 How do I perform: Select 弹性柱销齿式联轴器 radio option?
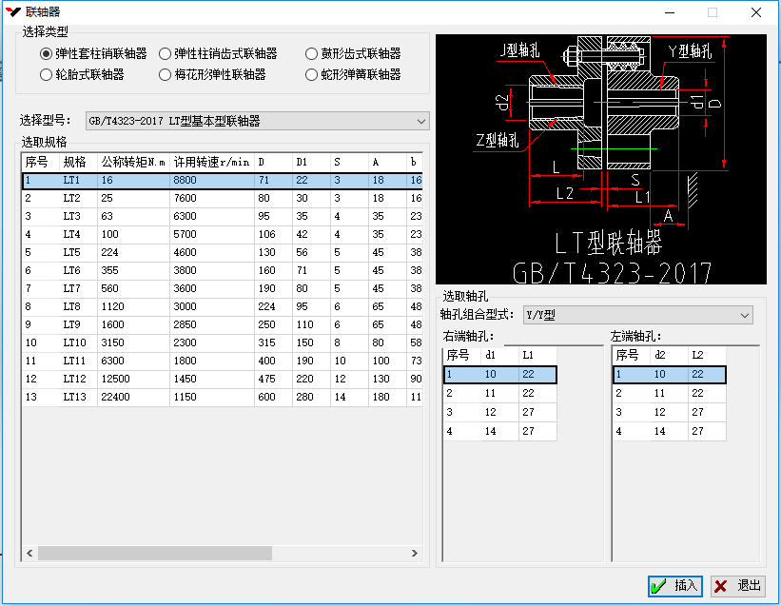pyautogui.click(x=166, y=54)
